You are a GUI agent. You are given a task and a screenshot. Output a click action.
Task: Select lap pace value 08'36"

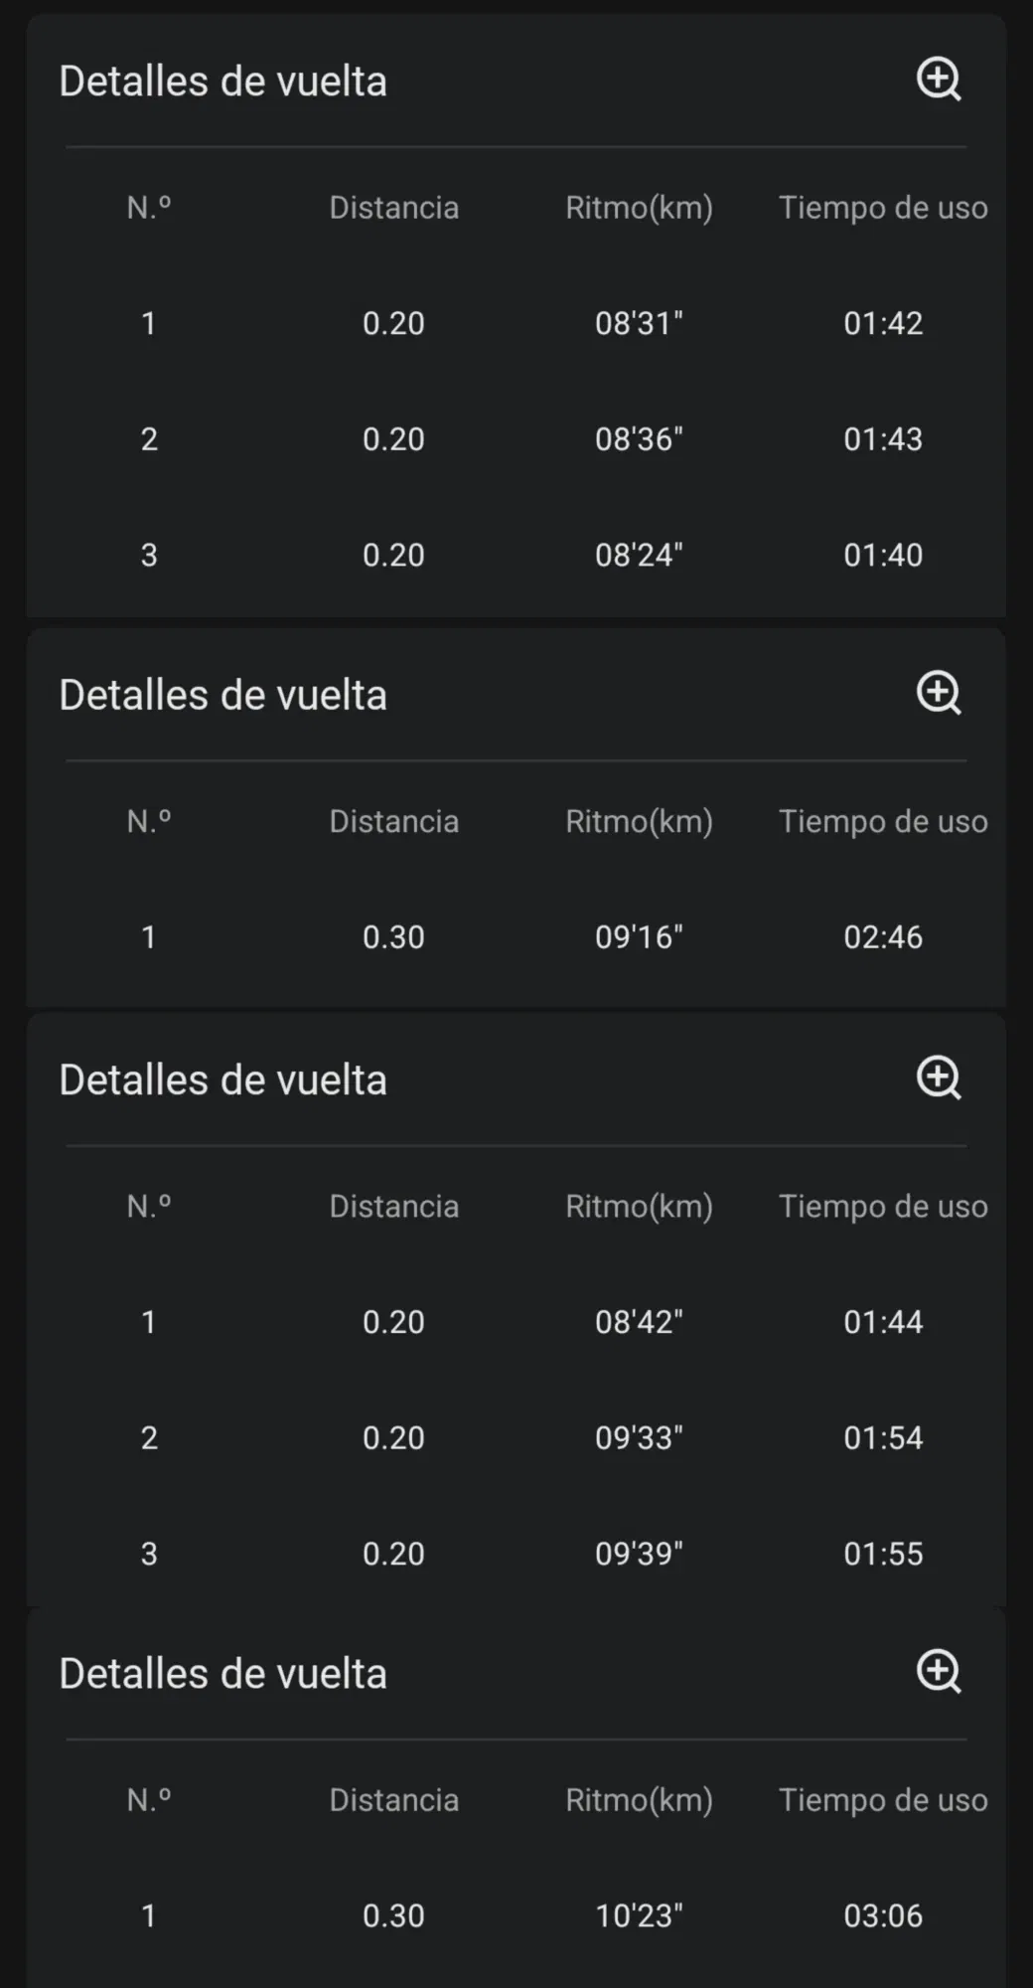639,438
